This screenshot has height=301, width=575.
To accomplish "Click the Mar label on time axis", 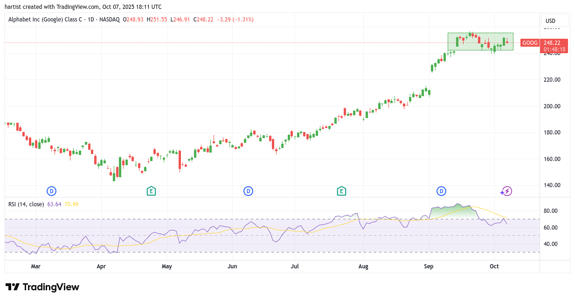I will pyautogui.click(x=35, y=266).
